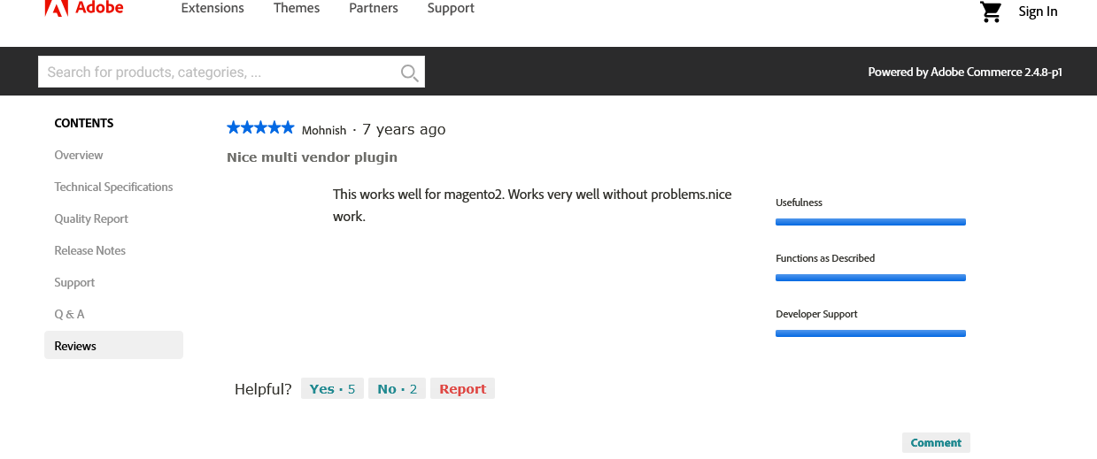Click the Comment button
This screenshot has width=1097, height=459.
pyautogui.click(x=936, y=442)
